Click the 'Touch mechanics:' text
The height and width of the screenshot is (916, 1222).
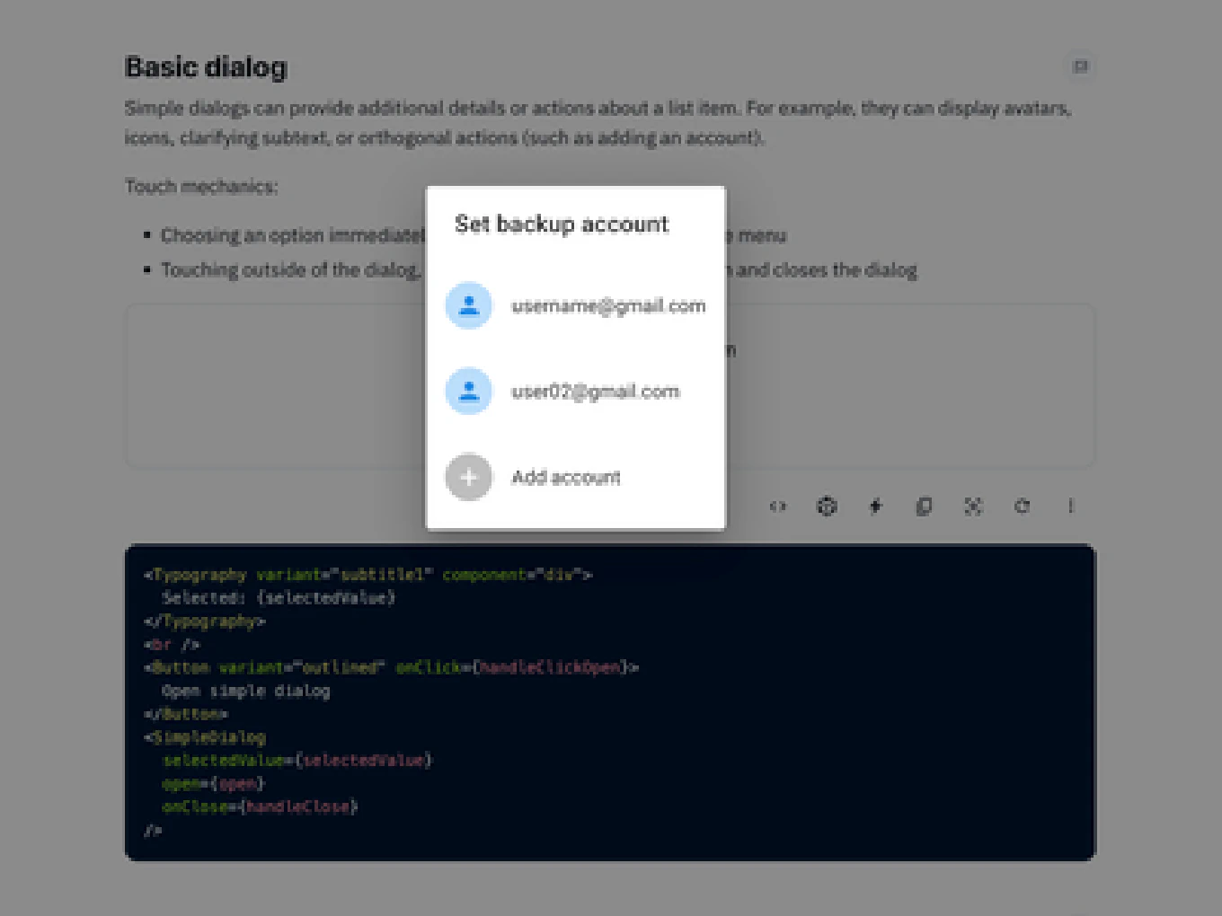click(x=202, y=187)
